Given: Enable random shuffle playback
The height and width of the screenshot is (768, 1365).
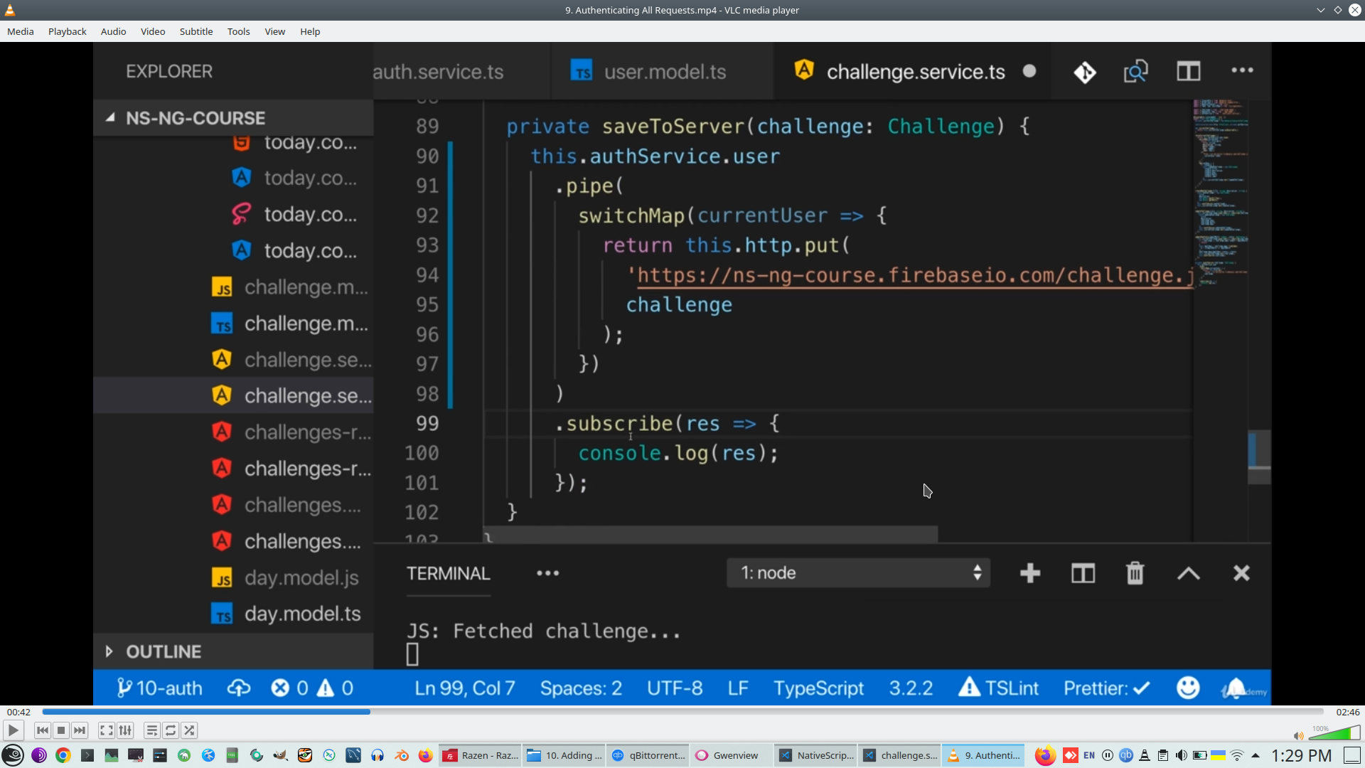Looking at the screenshot, I should (x=189, y=730).
